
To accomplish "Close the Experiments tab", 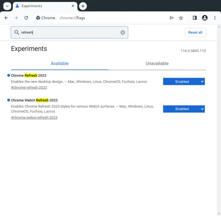I will pyautogui.click(x=73, y=6).
